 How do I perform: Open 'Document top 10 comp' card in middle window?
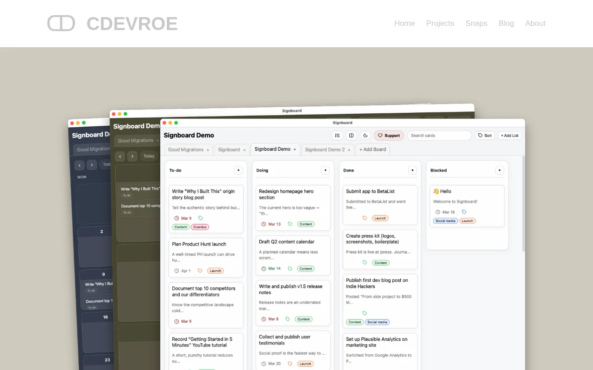tap(139, 209)
